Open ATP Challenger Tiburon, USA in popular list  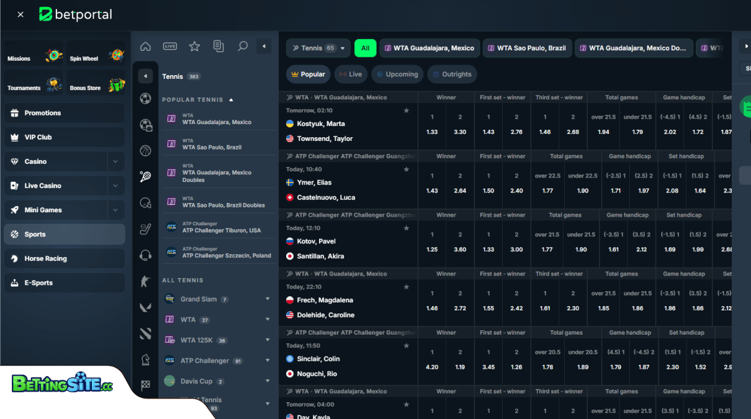218,227
